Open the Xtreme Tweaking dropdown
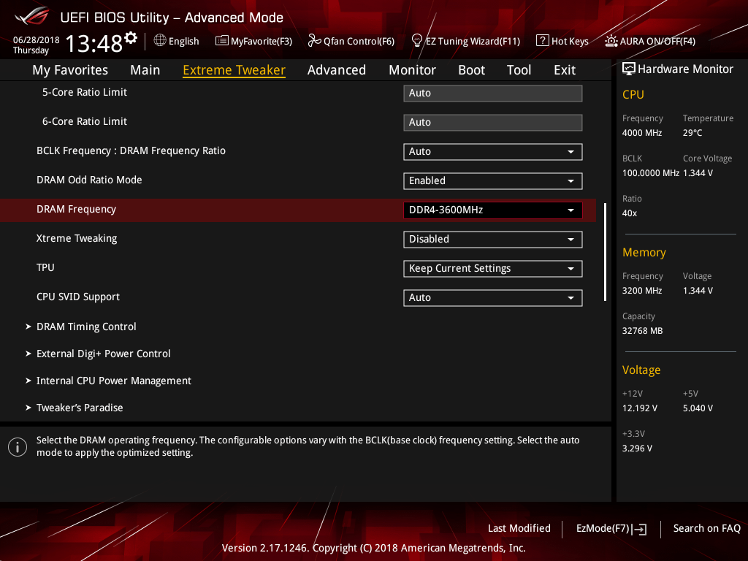Image resolution: width=748 pixels, height=561 pixels. coord(493,240)
